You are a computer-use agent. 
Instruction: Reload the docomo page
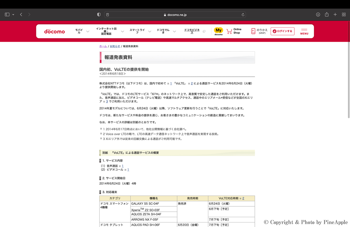point(243,15)
